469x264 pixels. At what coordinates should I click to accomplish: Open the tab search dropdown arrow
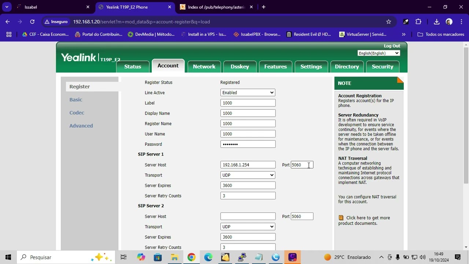coord(7,7)
